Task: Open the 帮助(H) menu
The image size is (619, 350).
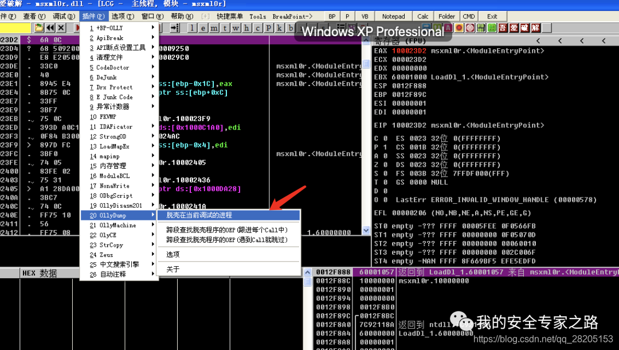Action: click(182, 16)
